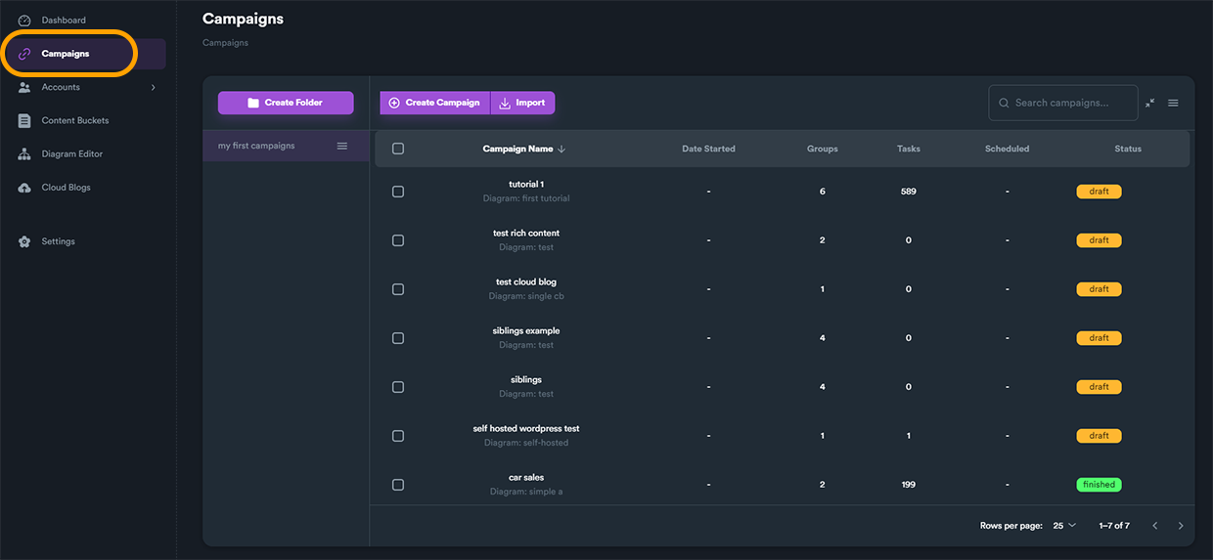Click the Content Buckets document icon

(24, 121)
